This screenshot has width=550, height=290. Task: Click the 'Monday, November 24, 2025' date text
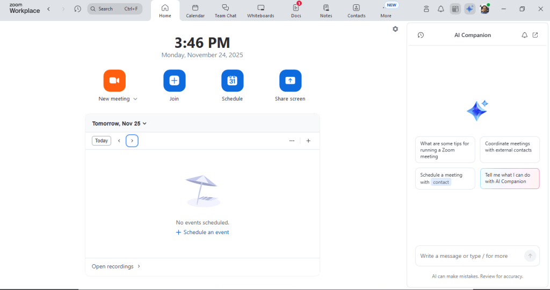point(202,55)
